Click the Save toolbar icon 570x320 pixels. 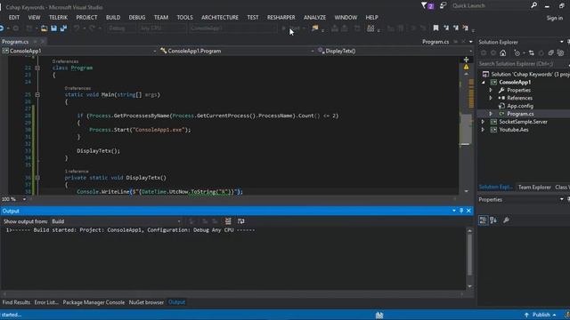click(53, 28)
